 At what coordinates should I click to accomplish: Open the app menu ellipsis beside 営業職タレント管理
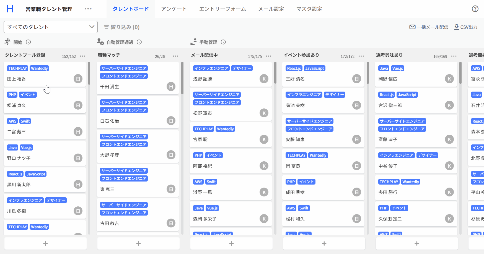point(88,9)
